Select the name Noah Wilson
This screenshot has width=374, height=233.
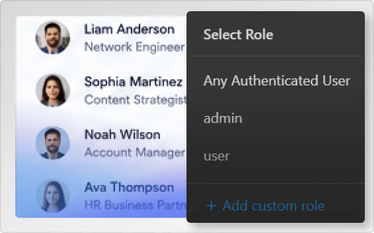click(x=122, y=134)
